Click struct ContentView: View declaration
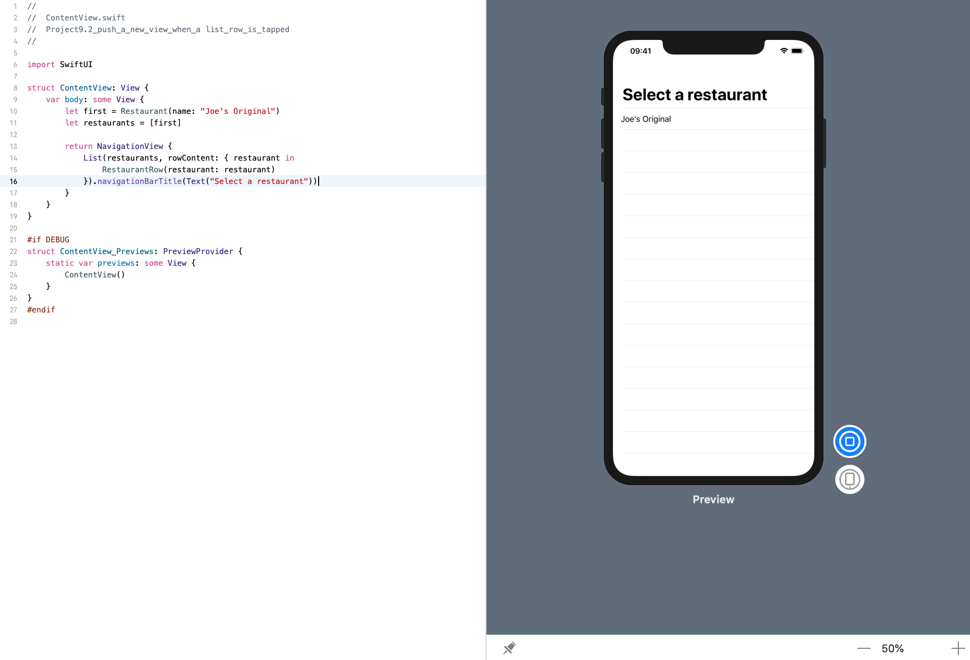This screenshot has width=970, height=660. click(88, 88)
